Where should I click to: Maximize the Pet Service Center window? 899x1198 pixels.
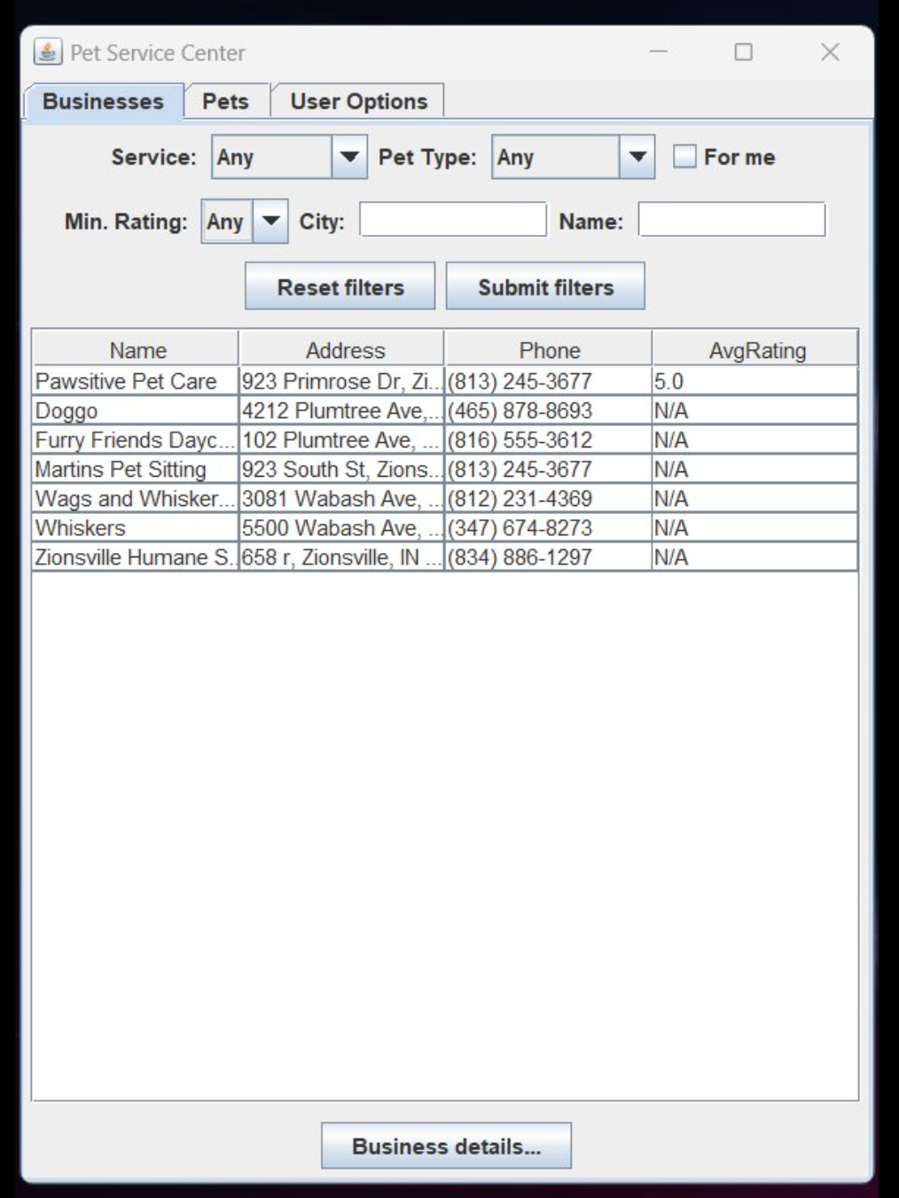[x=743, y=52]
